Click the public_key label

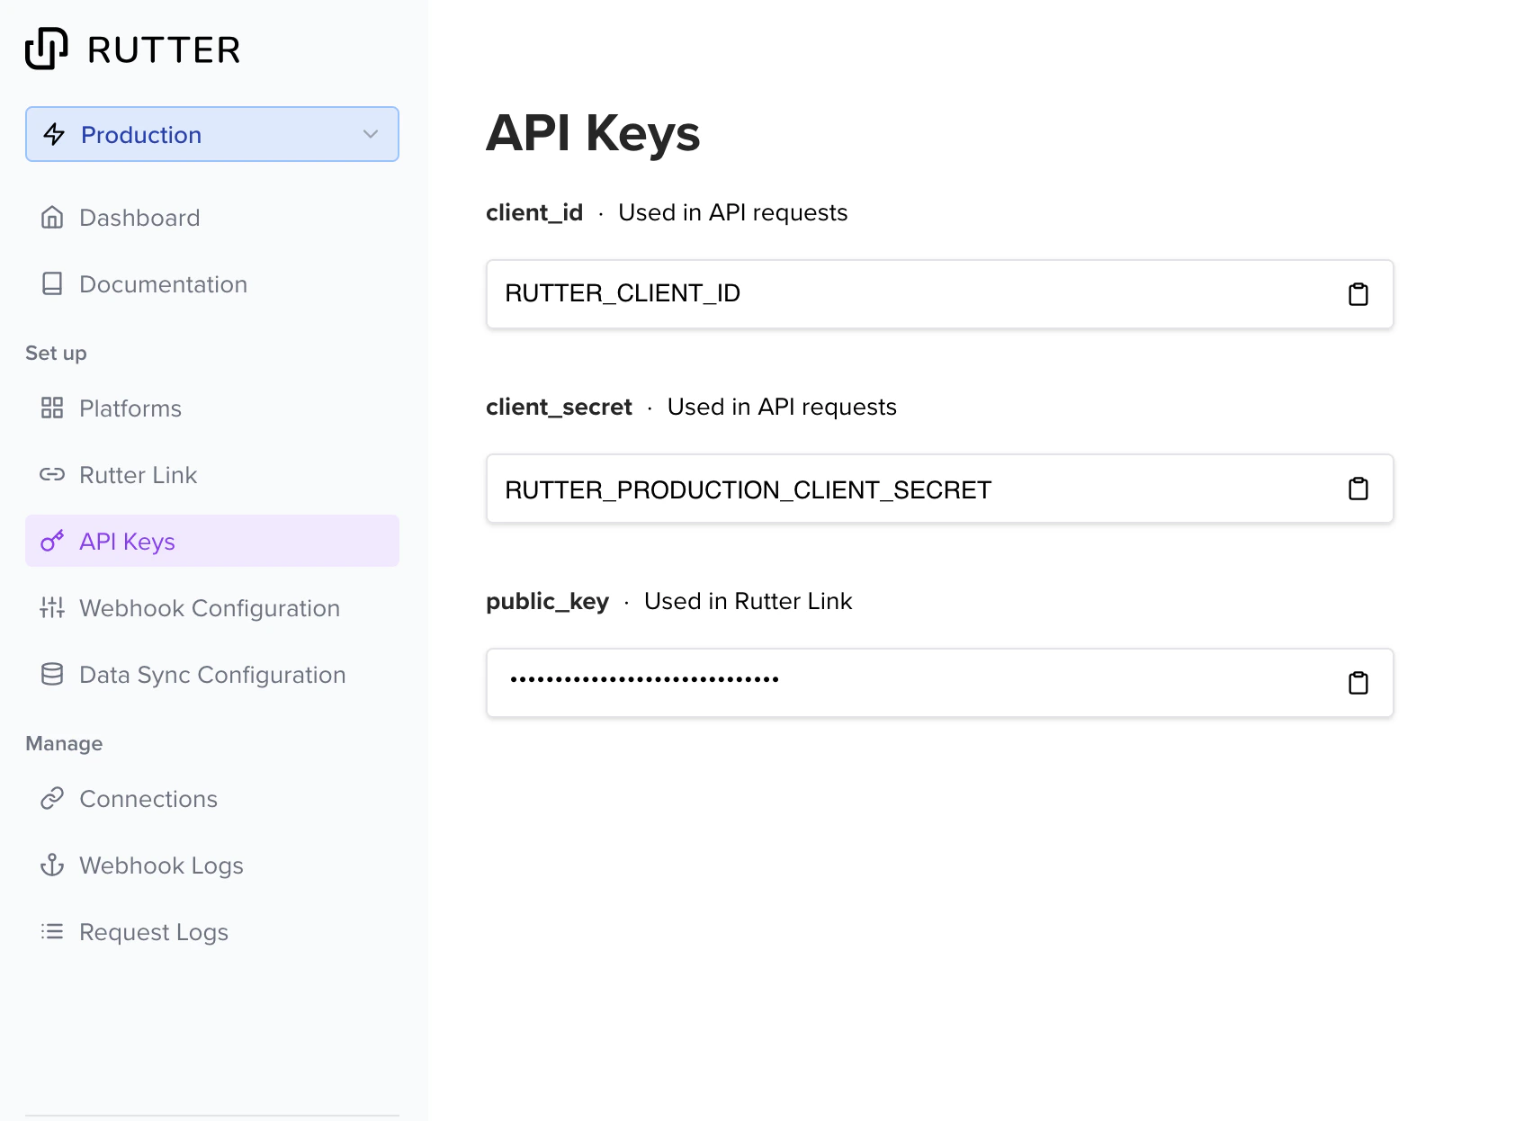click(x=547, y=602)
